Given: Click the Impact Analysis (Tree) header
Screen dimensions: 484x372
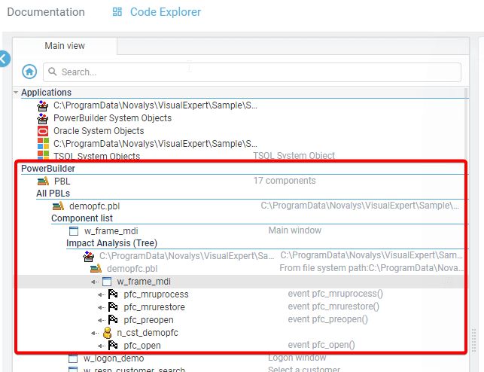Looking at the screenshot, I should [111, 243].
